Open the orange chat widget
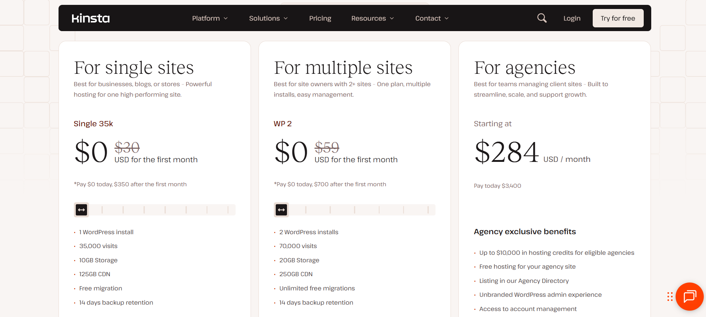 pyautogui.click(x=689, y=296)
